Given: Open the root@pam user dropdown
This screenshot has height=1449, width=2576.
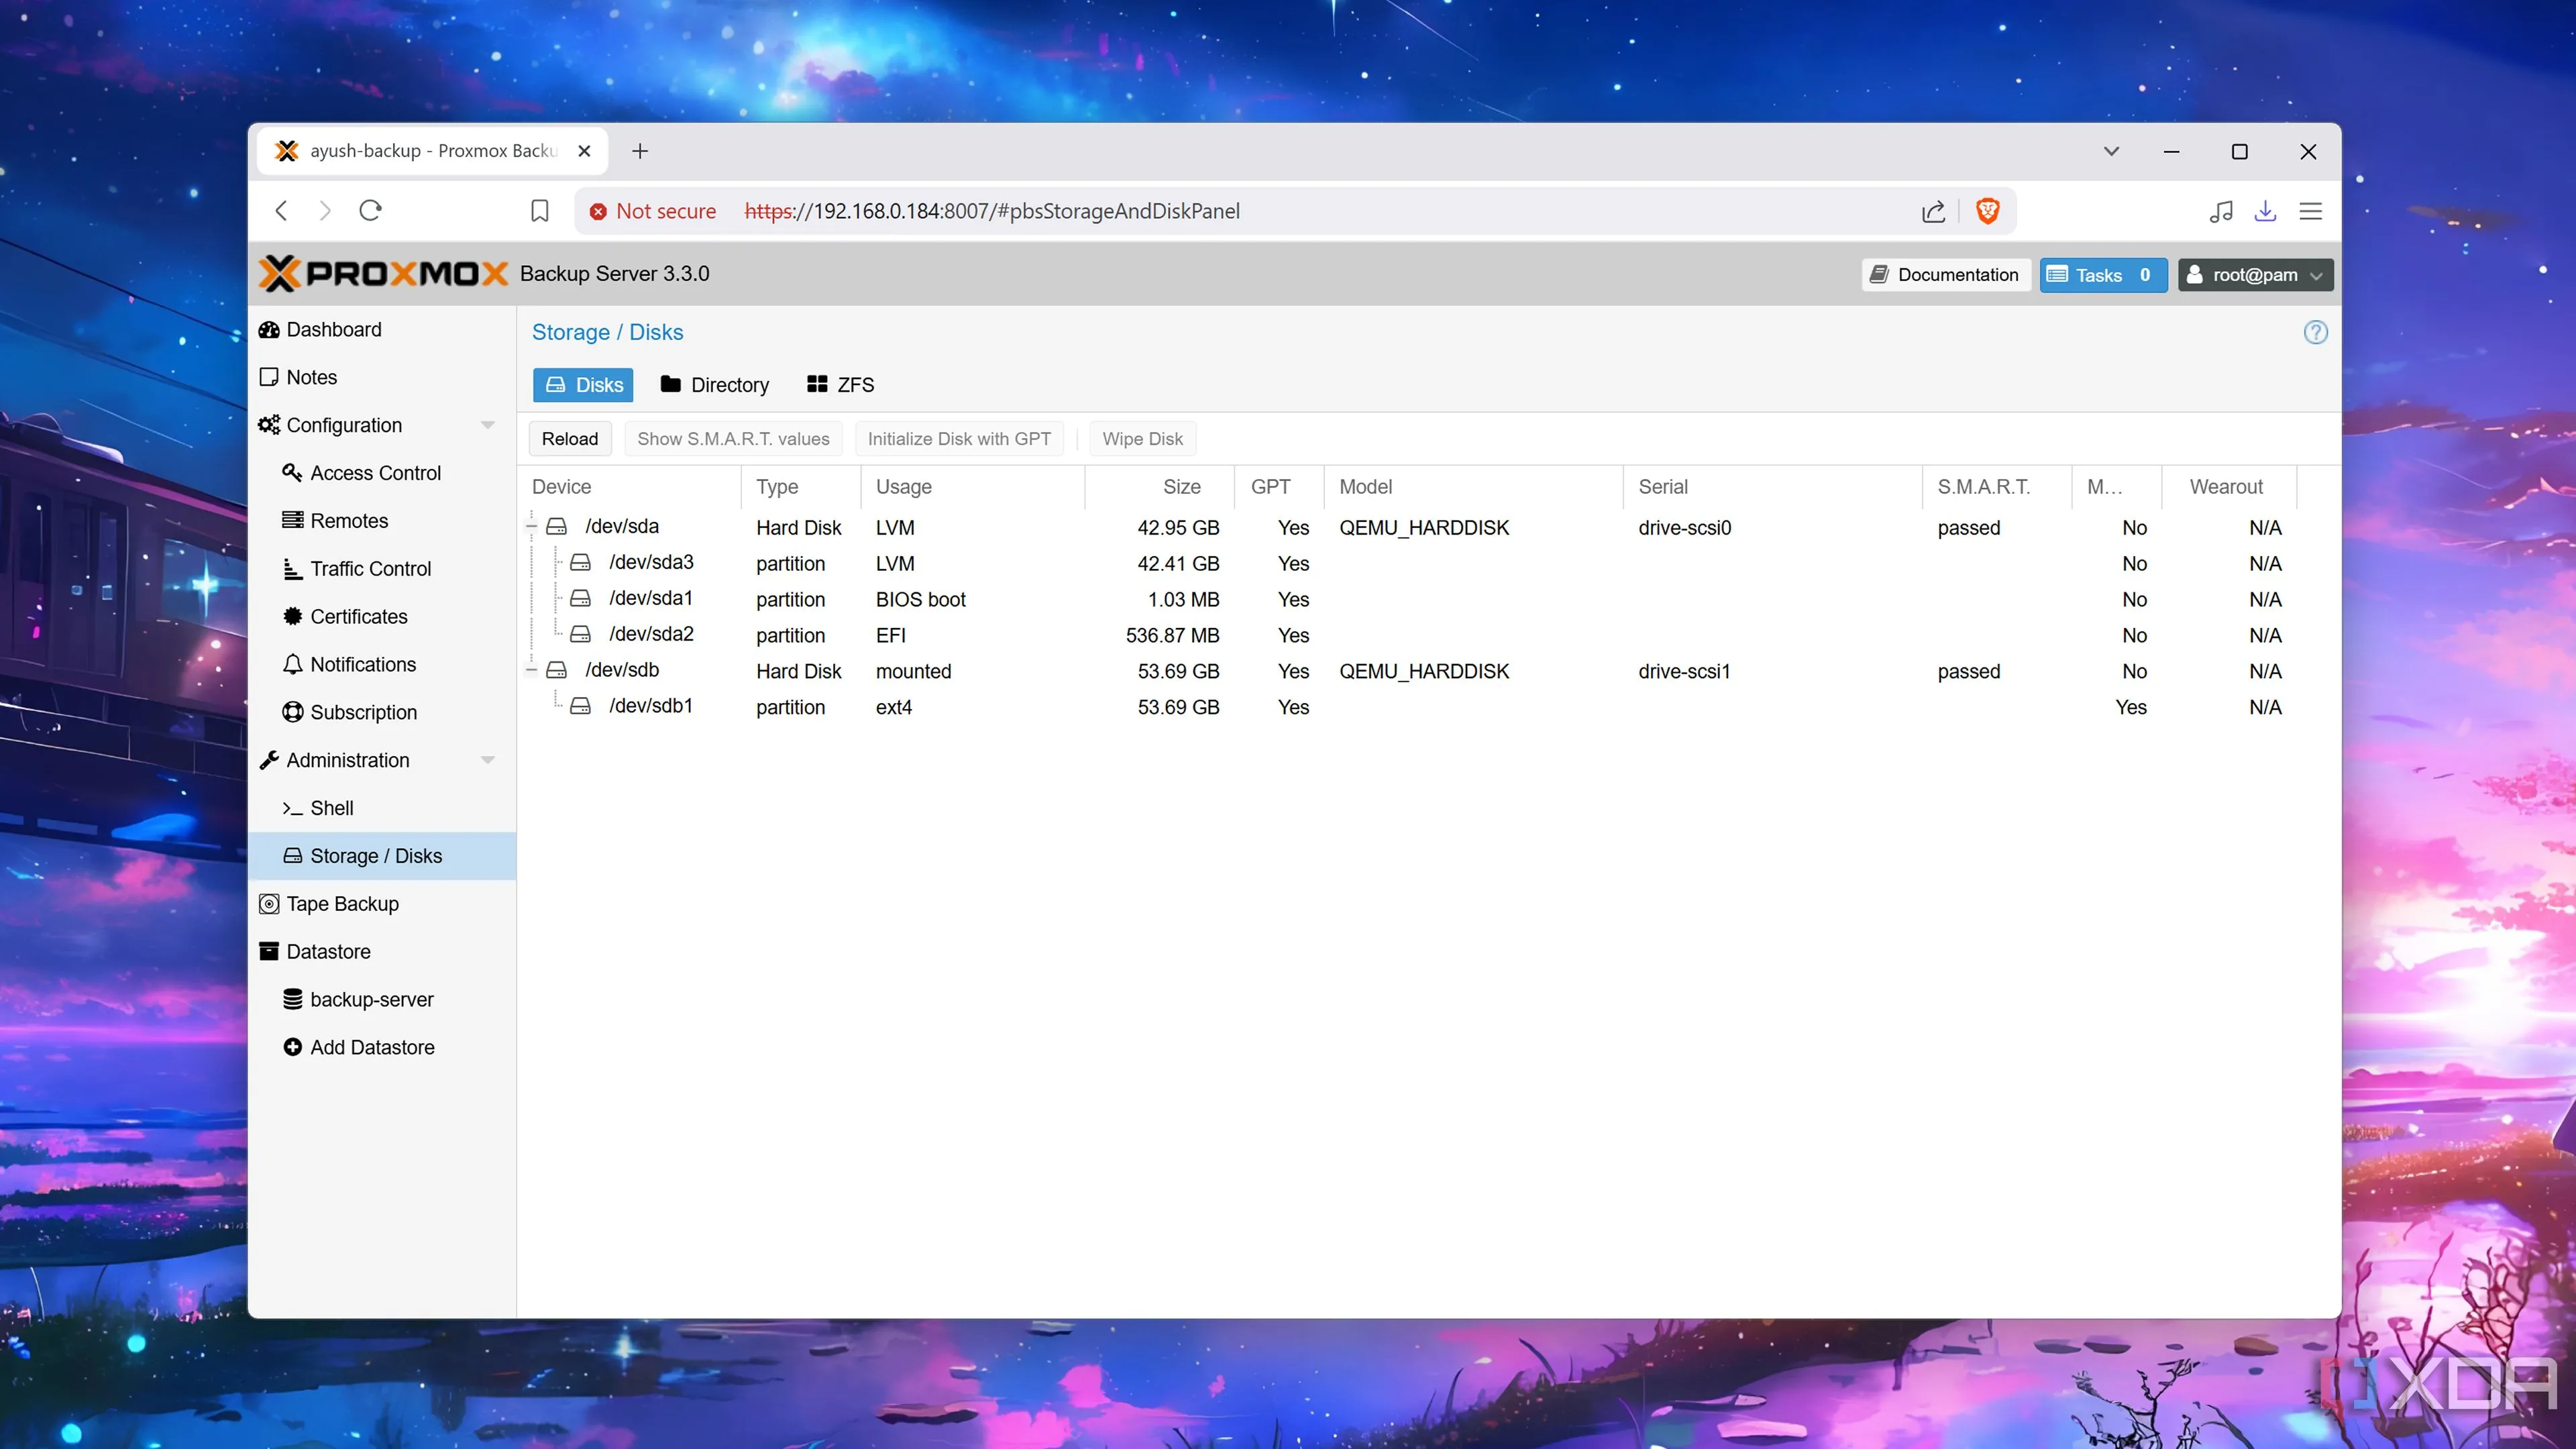Looking at the screenshot, I should click(x=2255, y=275).
